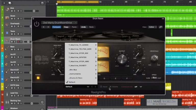Image resolution: width=196 pixels, height=110 pixels.
Task: Adjust the Backing Vox volume slider
Action: point(31,103)
